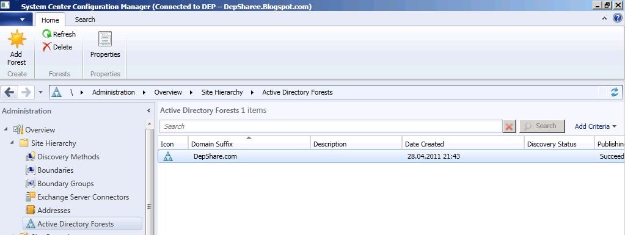625x235 pixels.
Task: Collapse the Site Hierarchy tree node
Action: point(12,143)
